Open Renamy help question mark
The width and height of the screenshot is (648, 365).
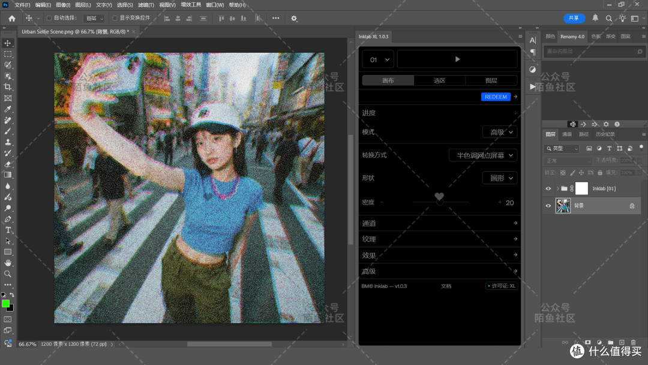[x=617, y=124]
